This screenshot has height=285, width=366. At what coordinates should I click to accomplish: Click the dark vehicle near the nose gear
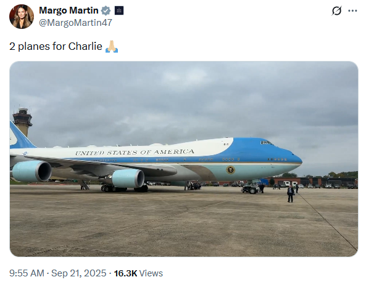250,188
